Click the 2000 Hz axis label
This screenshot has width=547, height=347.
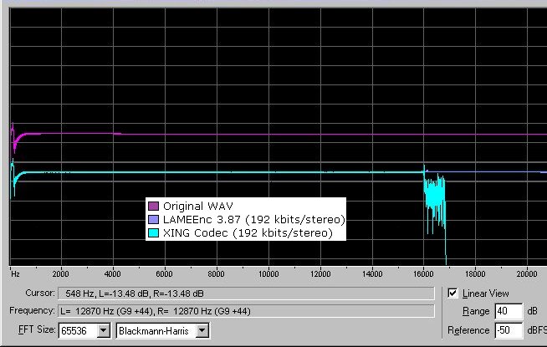click(x=61, y=273)
